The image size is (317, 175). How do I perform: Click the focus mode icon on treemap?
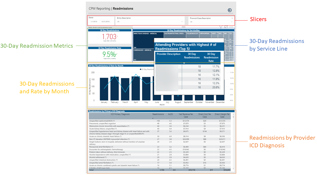pos(226,27)
